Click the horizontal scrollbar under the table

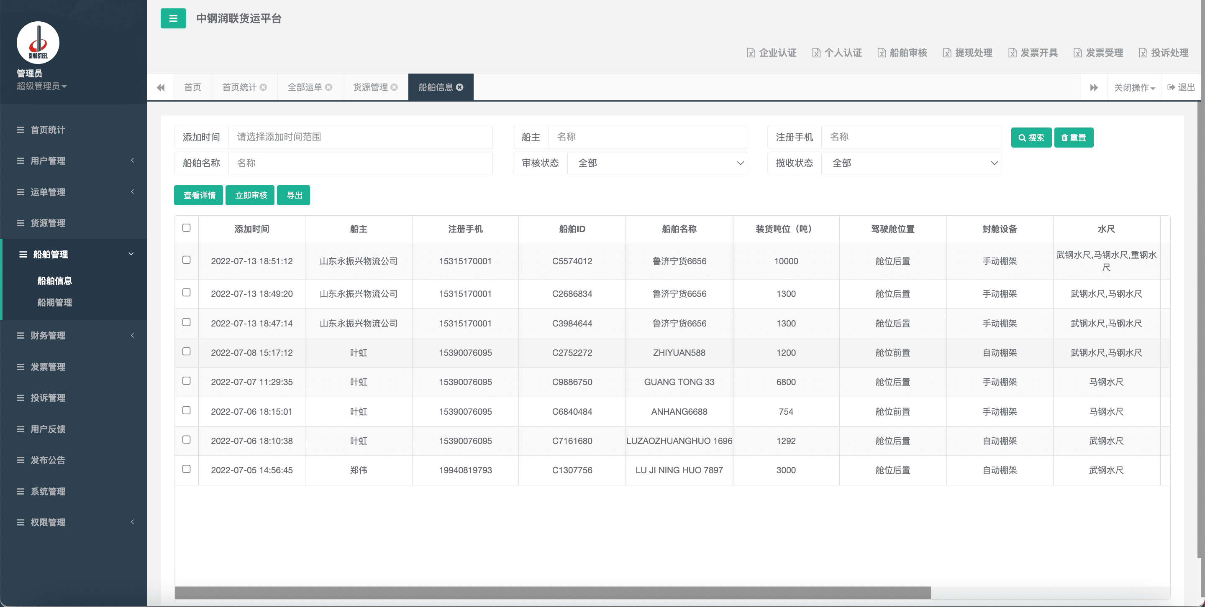(552, 592)
